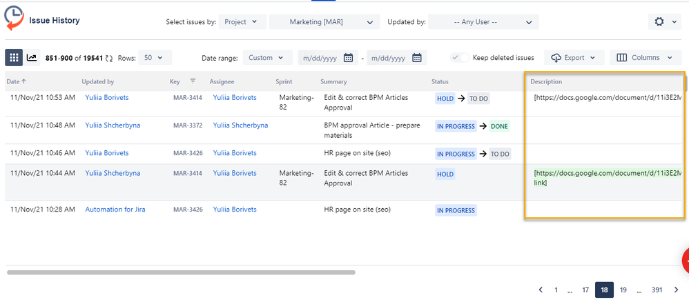Image resolution: width=689 pixels, height=304 pixels.
Task: Click TO DO badge on 10:46 AM row
Action: (500, 154)
